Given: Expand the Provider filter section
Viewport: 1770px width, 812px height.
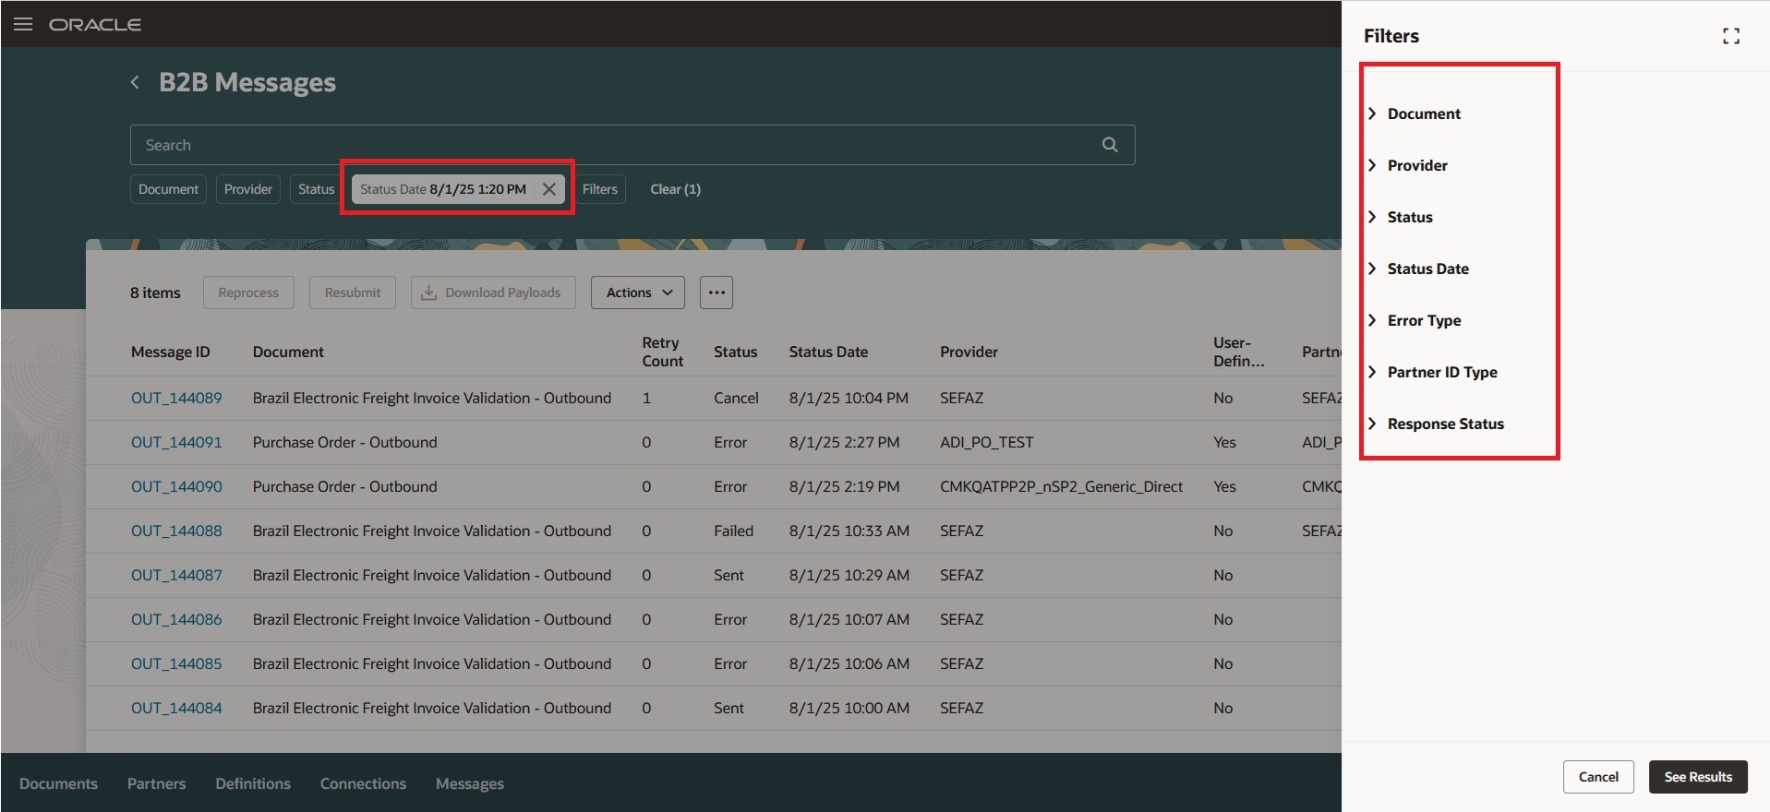Looking at the screenshot, I should click(x=1416, y=165).
